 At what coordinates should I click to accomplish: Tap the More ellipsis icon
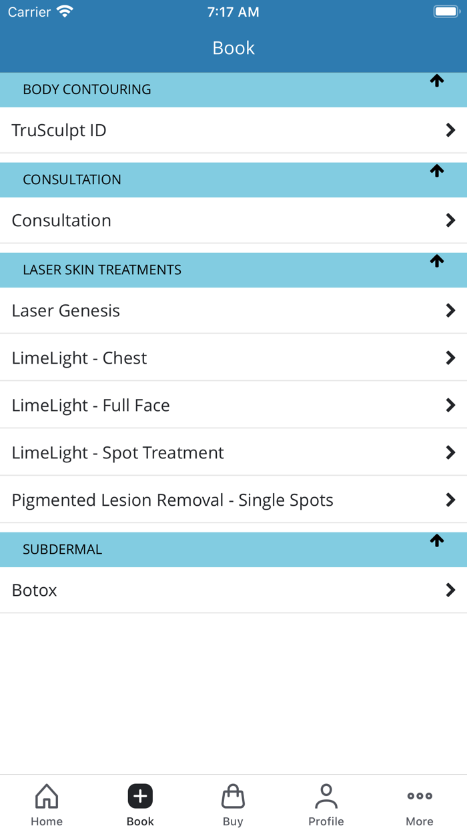(419, 795)
